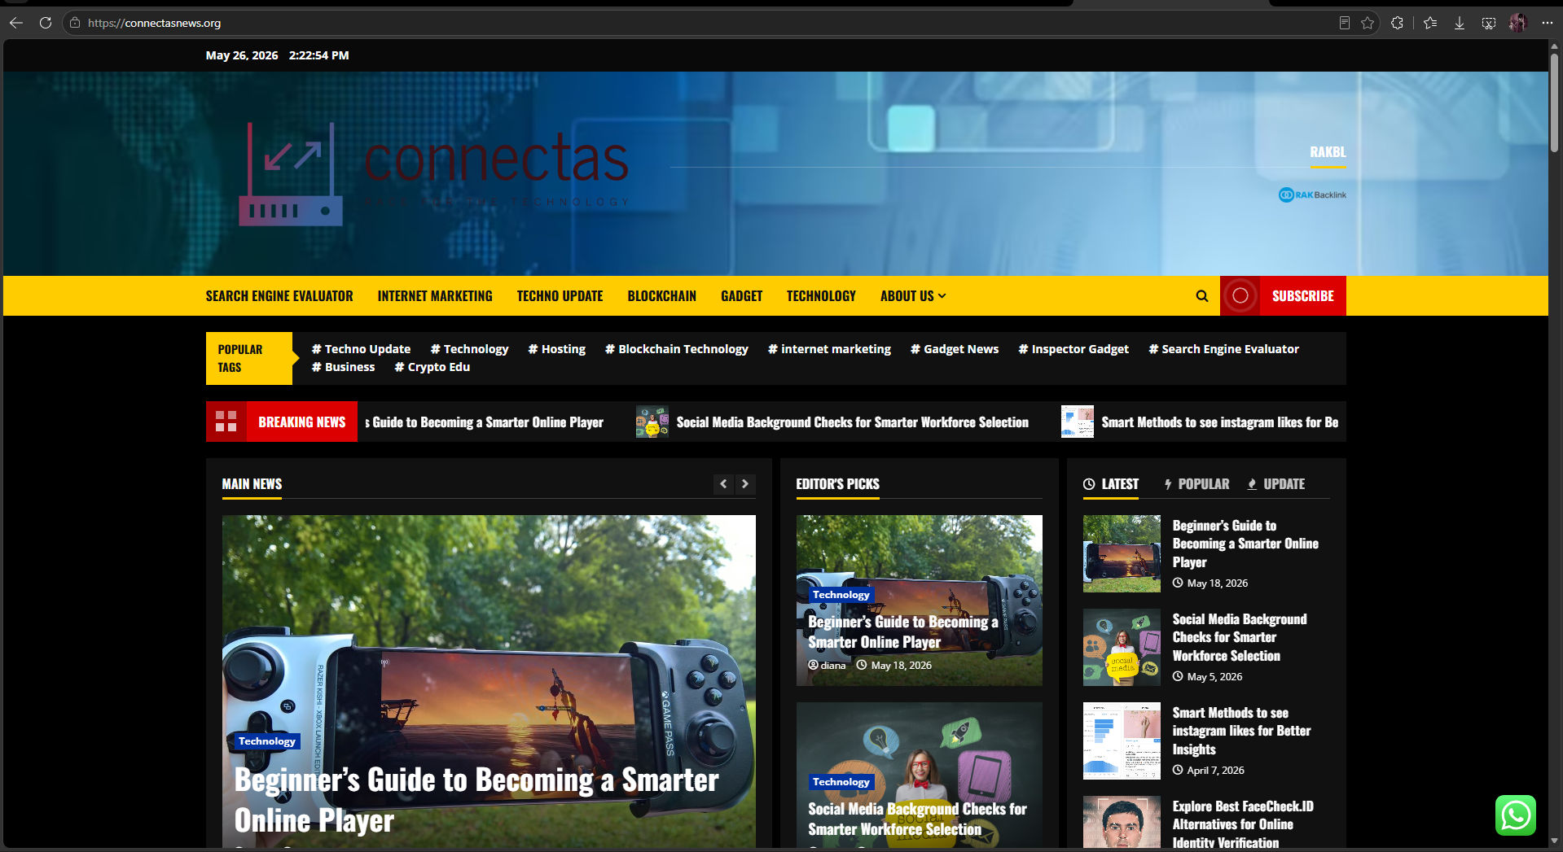The height and width of the screenshot is (852, 1563).
Task: Open Techno Update menu item
Action: click(x=560, y=296)
